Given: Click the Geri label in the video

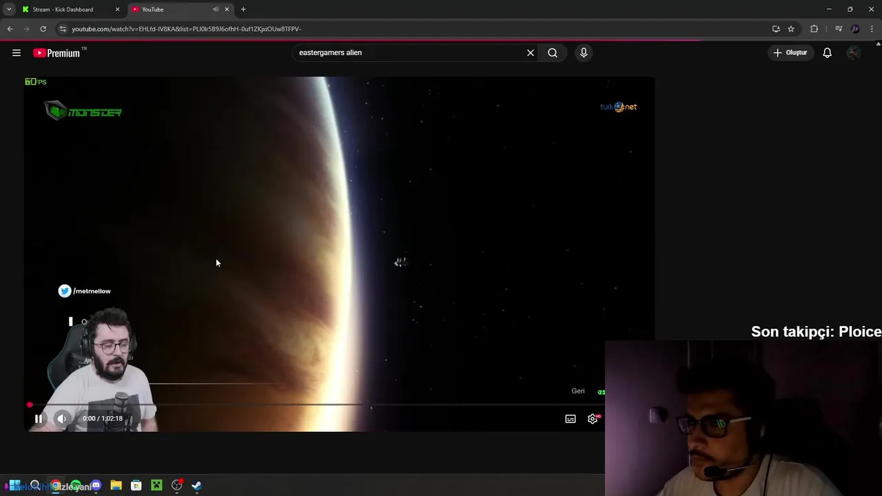Looking at the screenshot, I should (578, 391).
